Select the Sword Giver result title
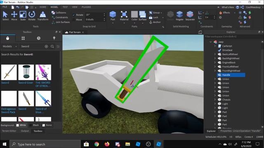This screenshot has height=148, width=264. pyautogui.click(x=26, y=83)
